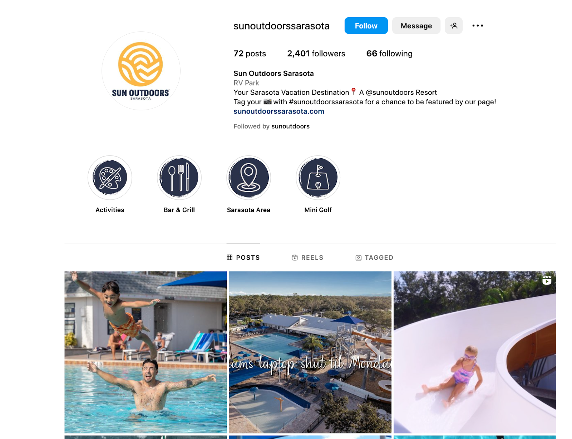Open the three-dot options menu

(x=478, y=26)
